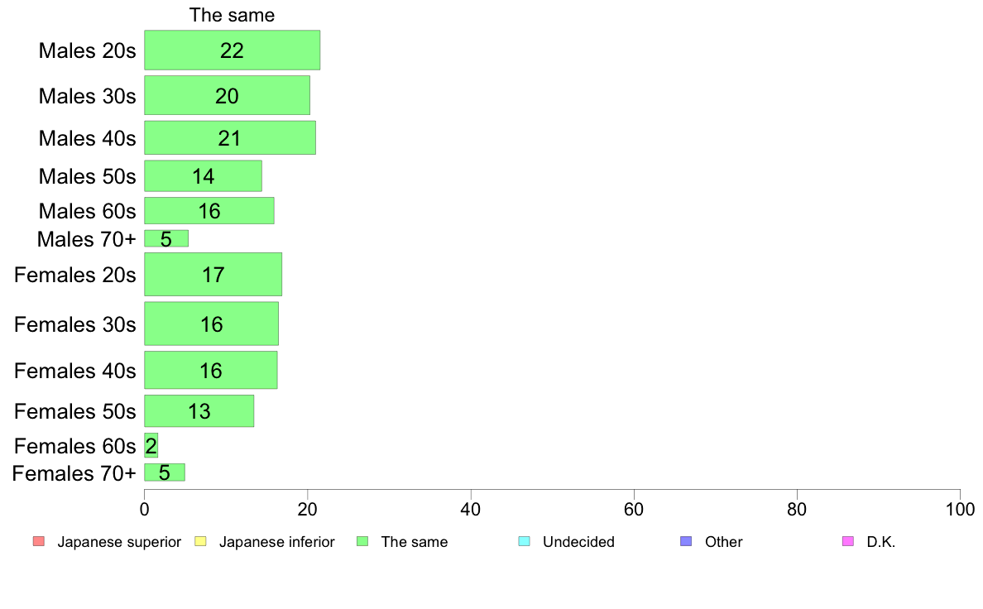This screenshot has height=609, width=983.
Task: Click the Japanese superior legend text
Action: coord(119,542)
